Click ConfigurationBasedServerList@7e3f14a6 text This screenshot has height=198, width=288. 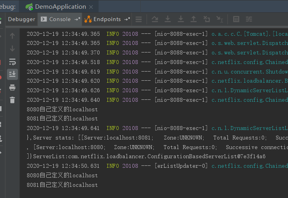(x=206, y=156)
